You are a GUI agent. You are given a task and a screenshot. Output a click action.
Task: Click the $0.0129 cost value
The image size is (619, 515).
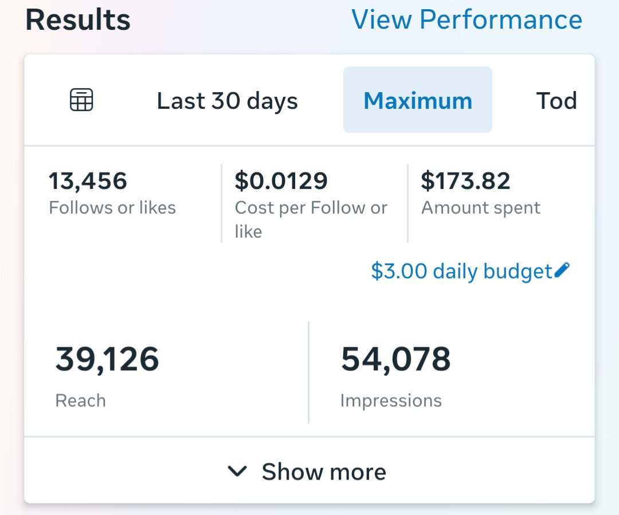pos(281,181)
